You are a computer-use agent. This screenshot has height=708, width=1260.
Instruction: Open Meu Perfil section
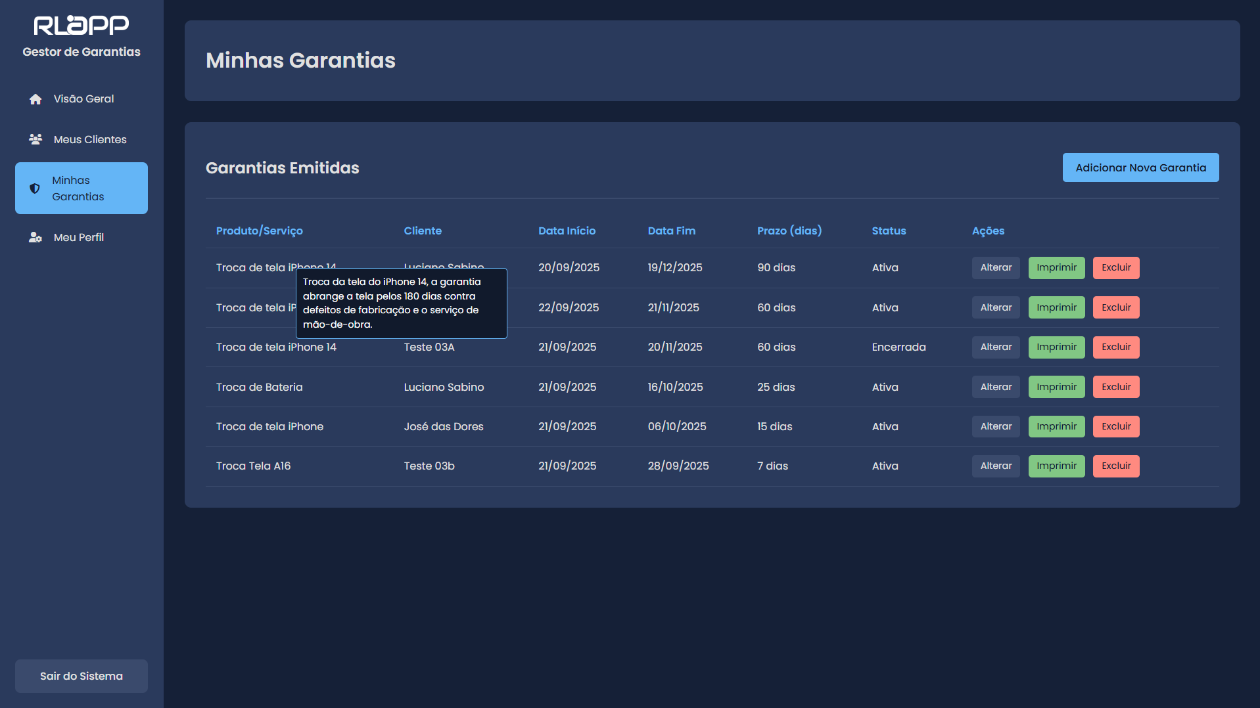click(x=78, y=238)
